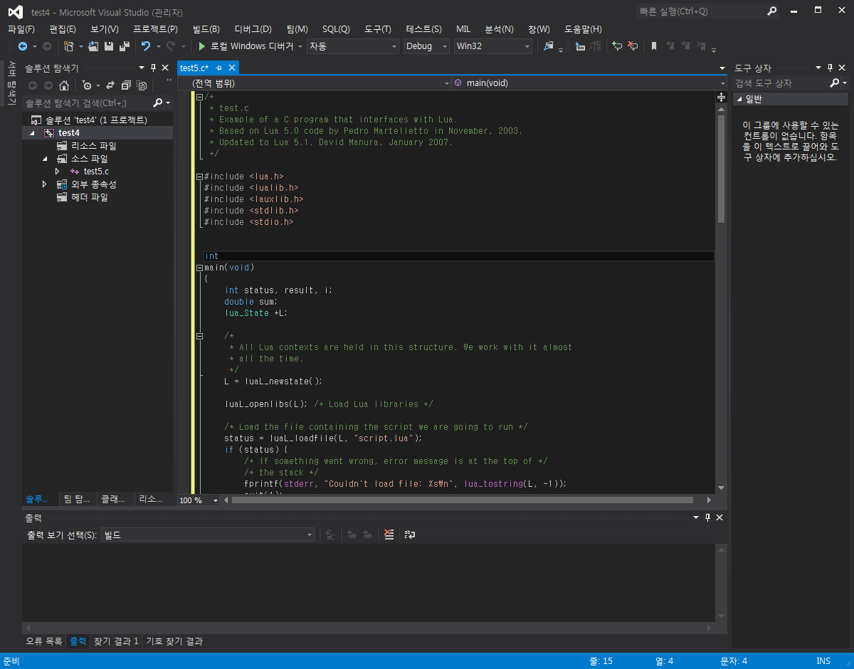Open the 빌드(B) menu
The height and width of the screenshot is (669, 854).
[x=206, y=29]
